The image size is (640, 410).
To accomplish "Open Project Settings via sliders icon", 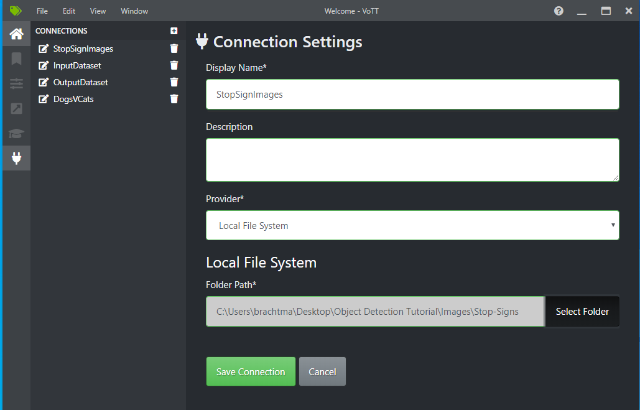I will click(16, 82).
